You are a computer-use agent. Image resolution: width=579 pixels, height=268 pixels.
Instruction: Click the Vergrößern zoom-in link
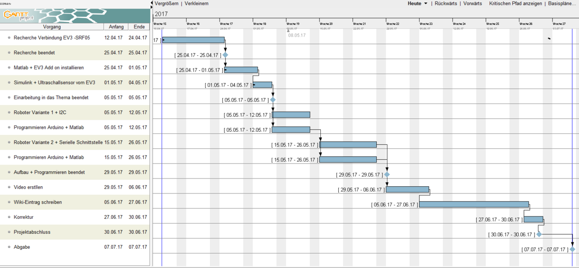coord(166,3)
